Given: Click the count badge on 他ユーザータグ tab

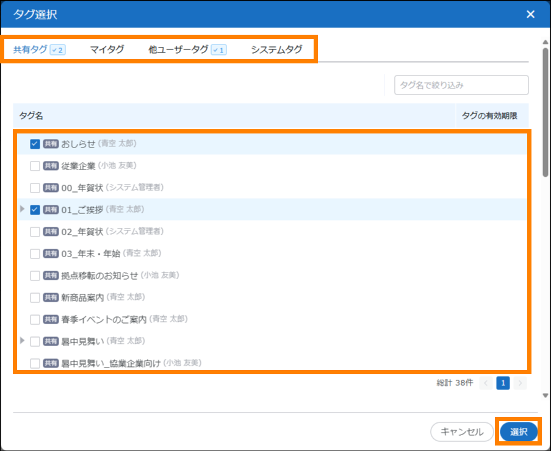Looking at the screenshot, I should click(x=218, y=50).
